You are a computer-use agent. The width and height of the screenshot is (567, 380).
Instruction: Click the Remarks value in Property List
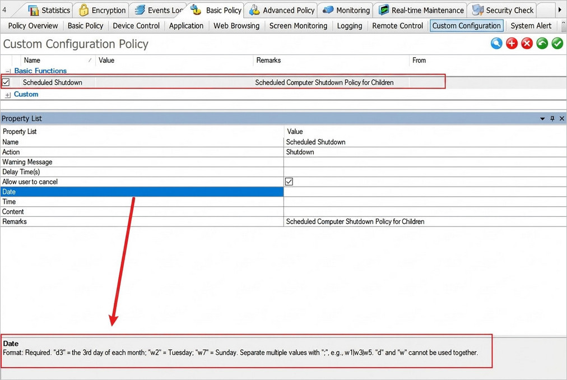pyautogui.click(x=355, y=221)
